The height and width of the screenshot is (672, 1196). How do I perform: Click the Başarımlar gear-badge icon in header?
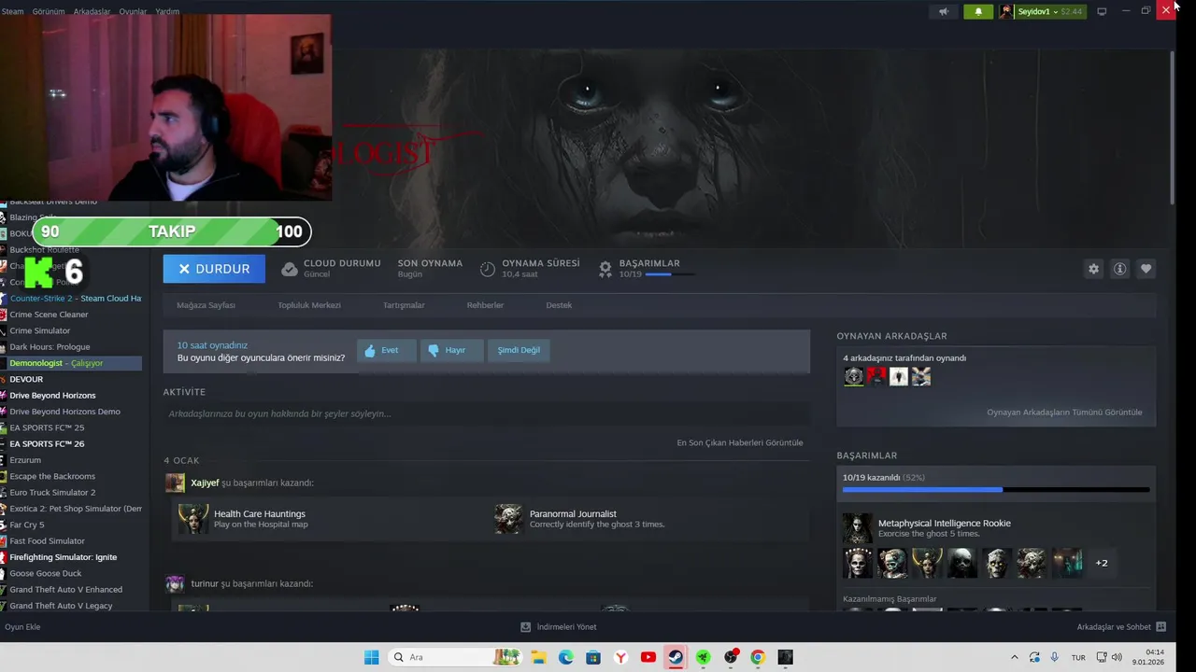(x=605, y=269)
